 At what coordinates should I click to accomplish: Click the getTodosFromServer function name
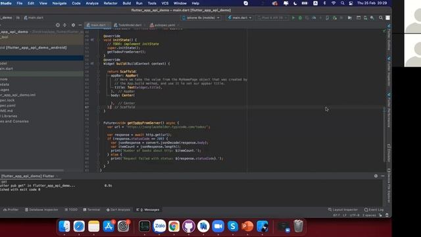pos(145,123)
